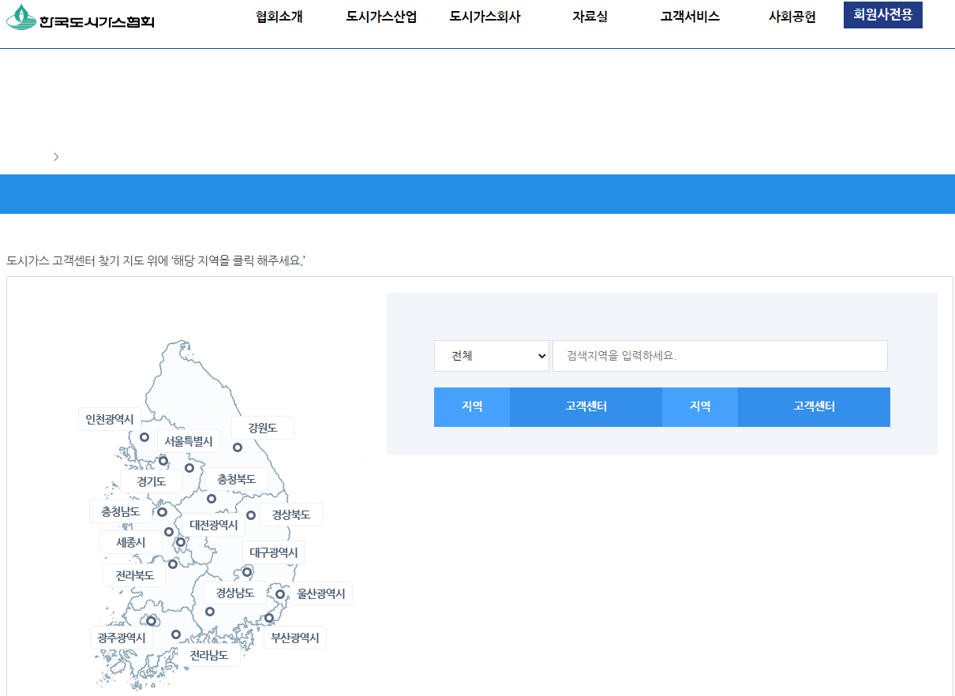Open the 사회공헌 menu
955x696 pixels.
point(792,17)
